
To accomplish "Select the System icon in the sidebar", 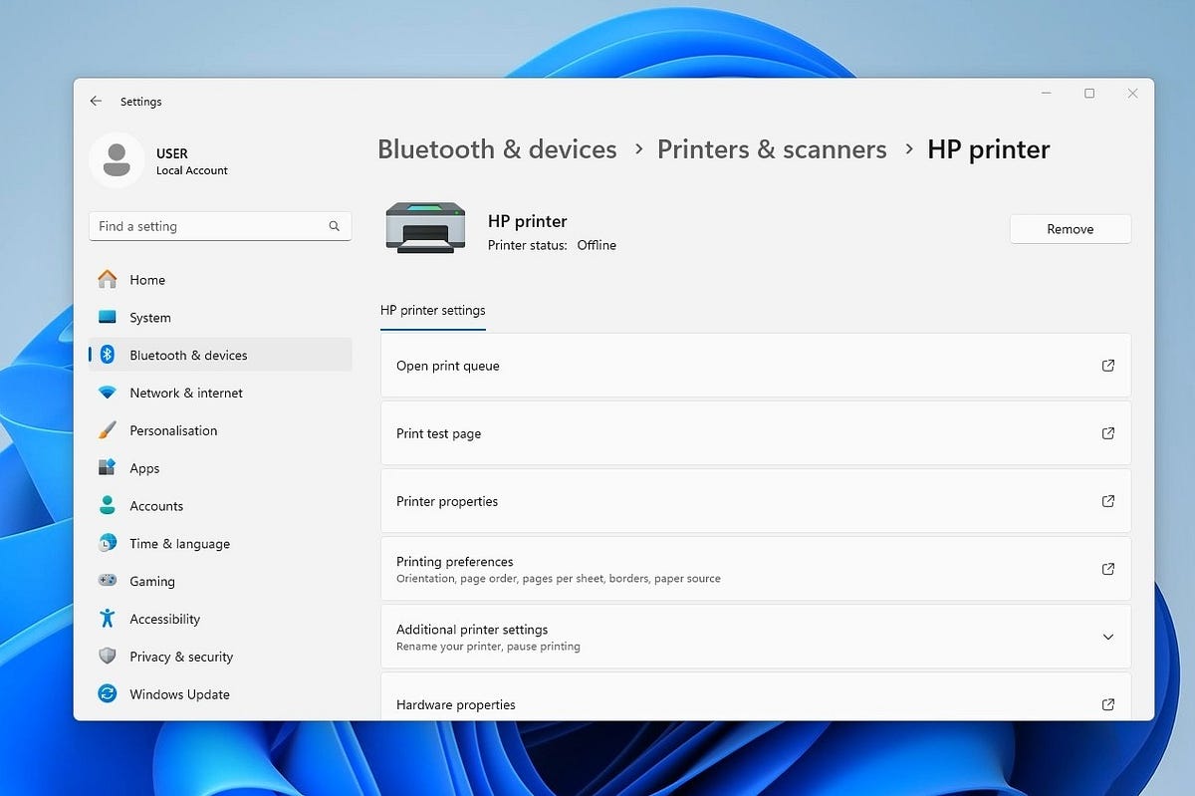I will (108, 317).
